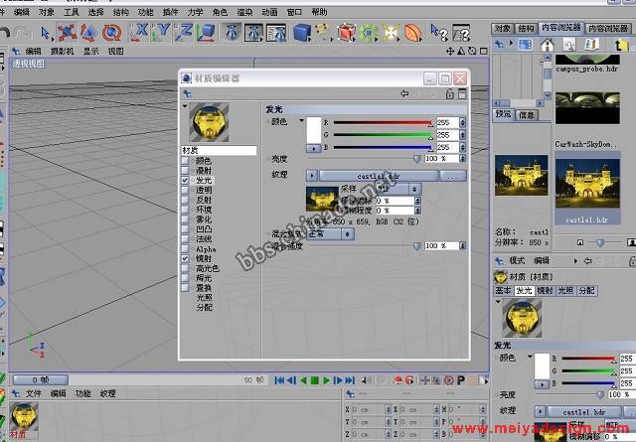
Task: Click white color swatch in material editor
Action: (x=314, y=130)
